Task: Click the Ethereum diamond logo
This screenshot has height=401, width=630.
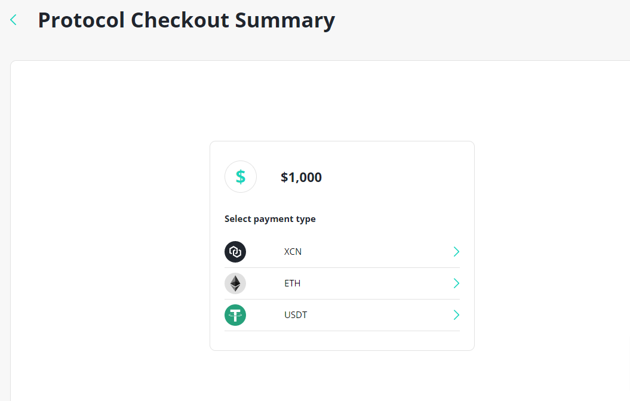Action: pyautogui.click(x=235, y=283)
